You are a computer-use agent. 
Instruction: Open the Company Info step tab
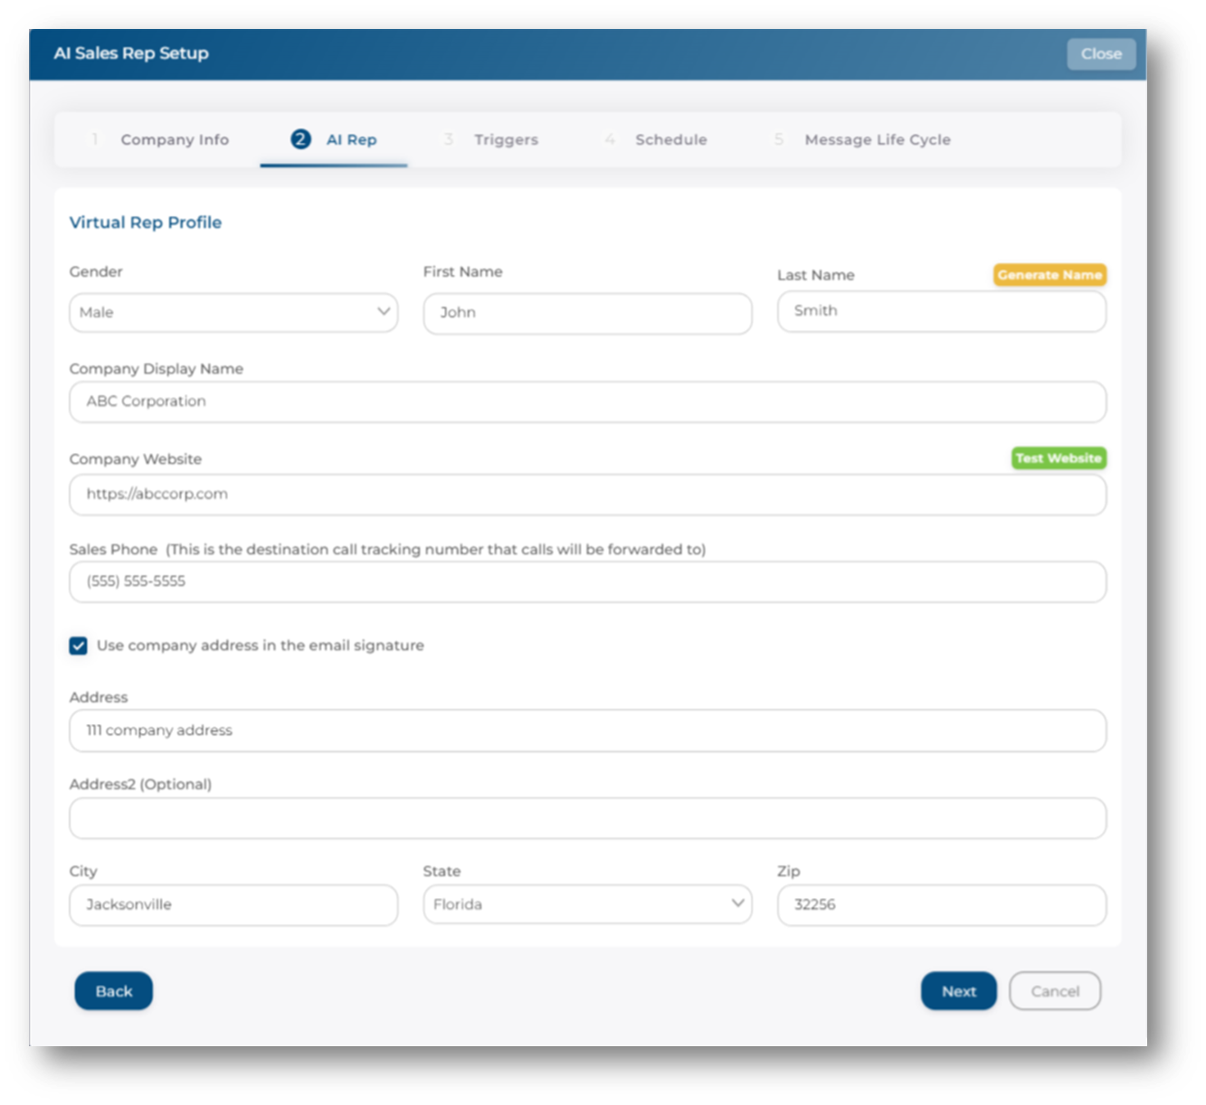tap(160, 139)
